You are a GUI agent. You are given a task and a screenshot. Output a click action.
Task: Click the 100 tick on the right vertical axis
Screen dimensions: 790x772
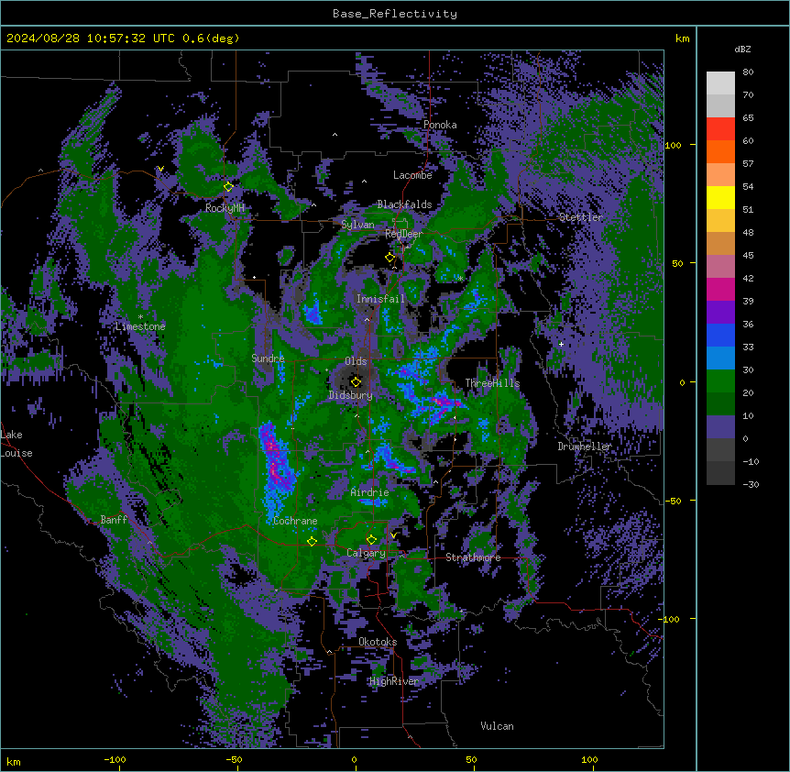[x=673, y=146]
